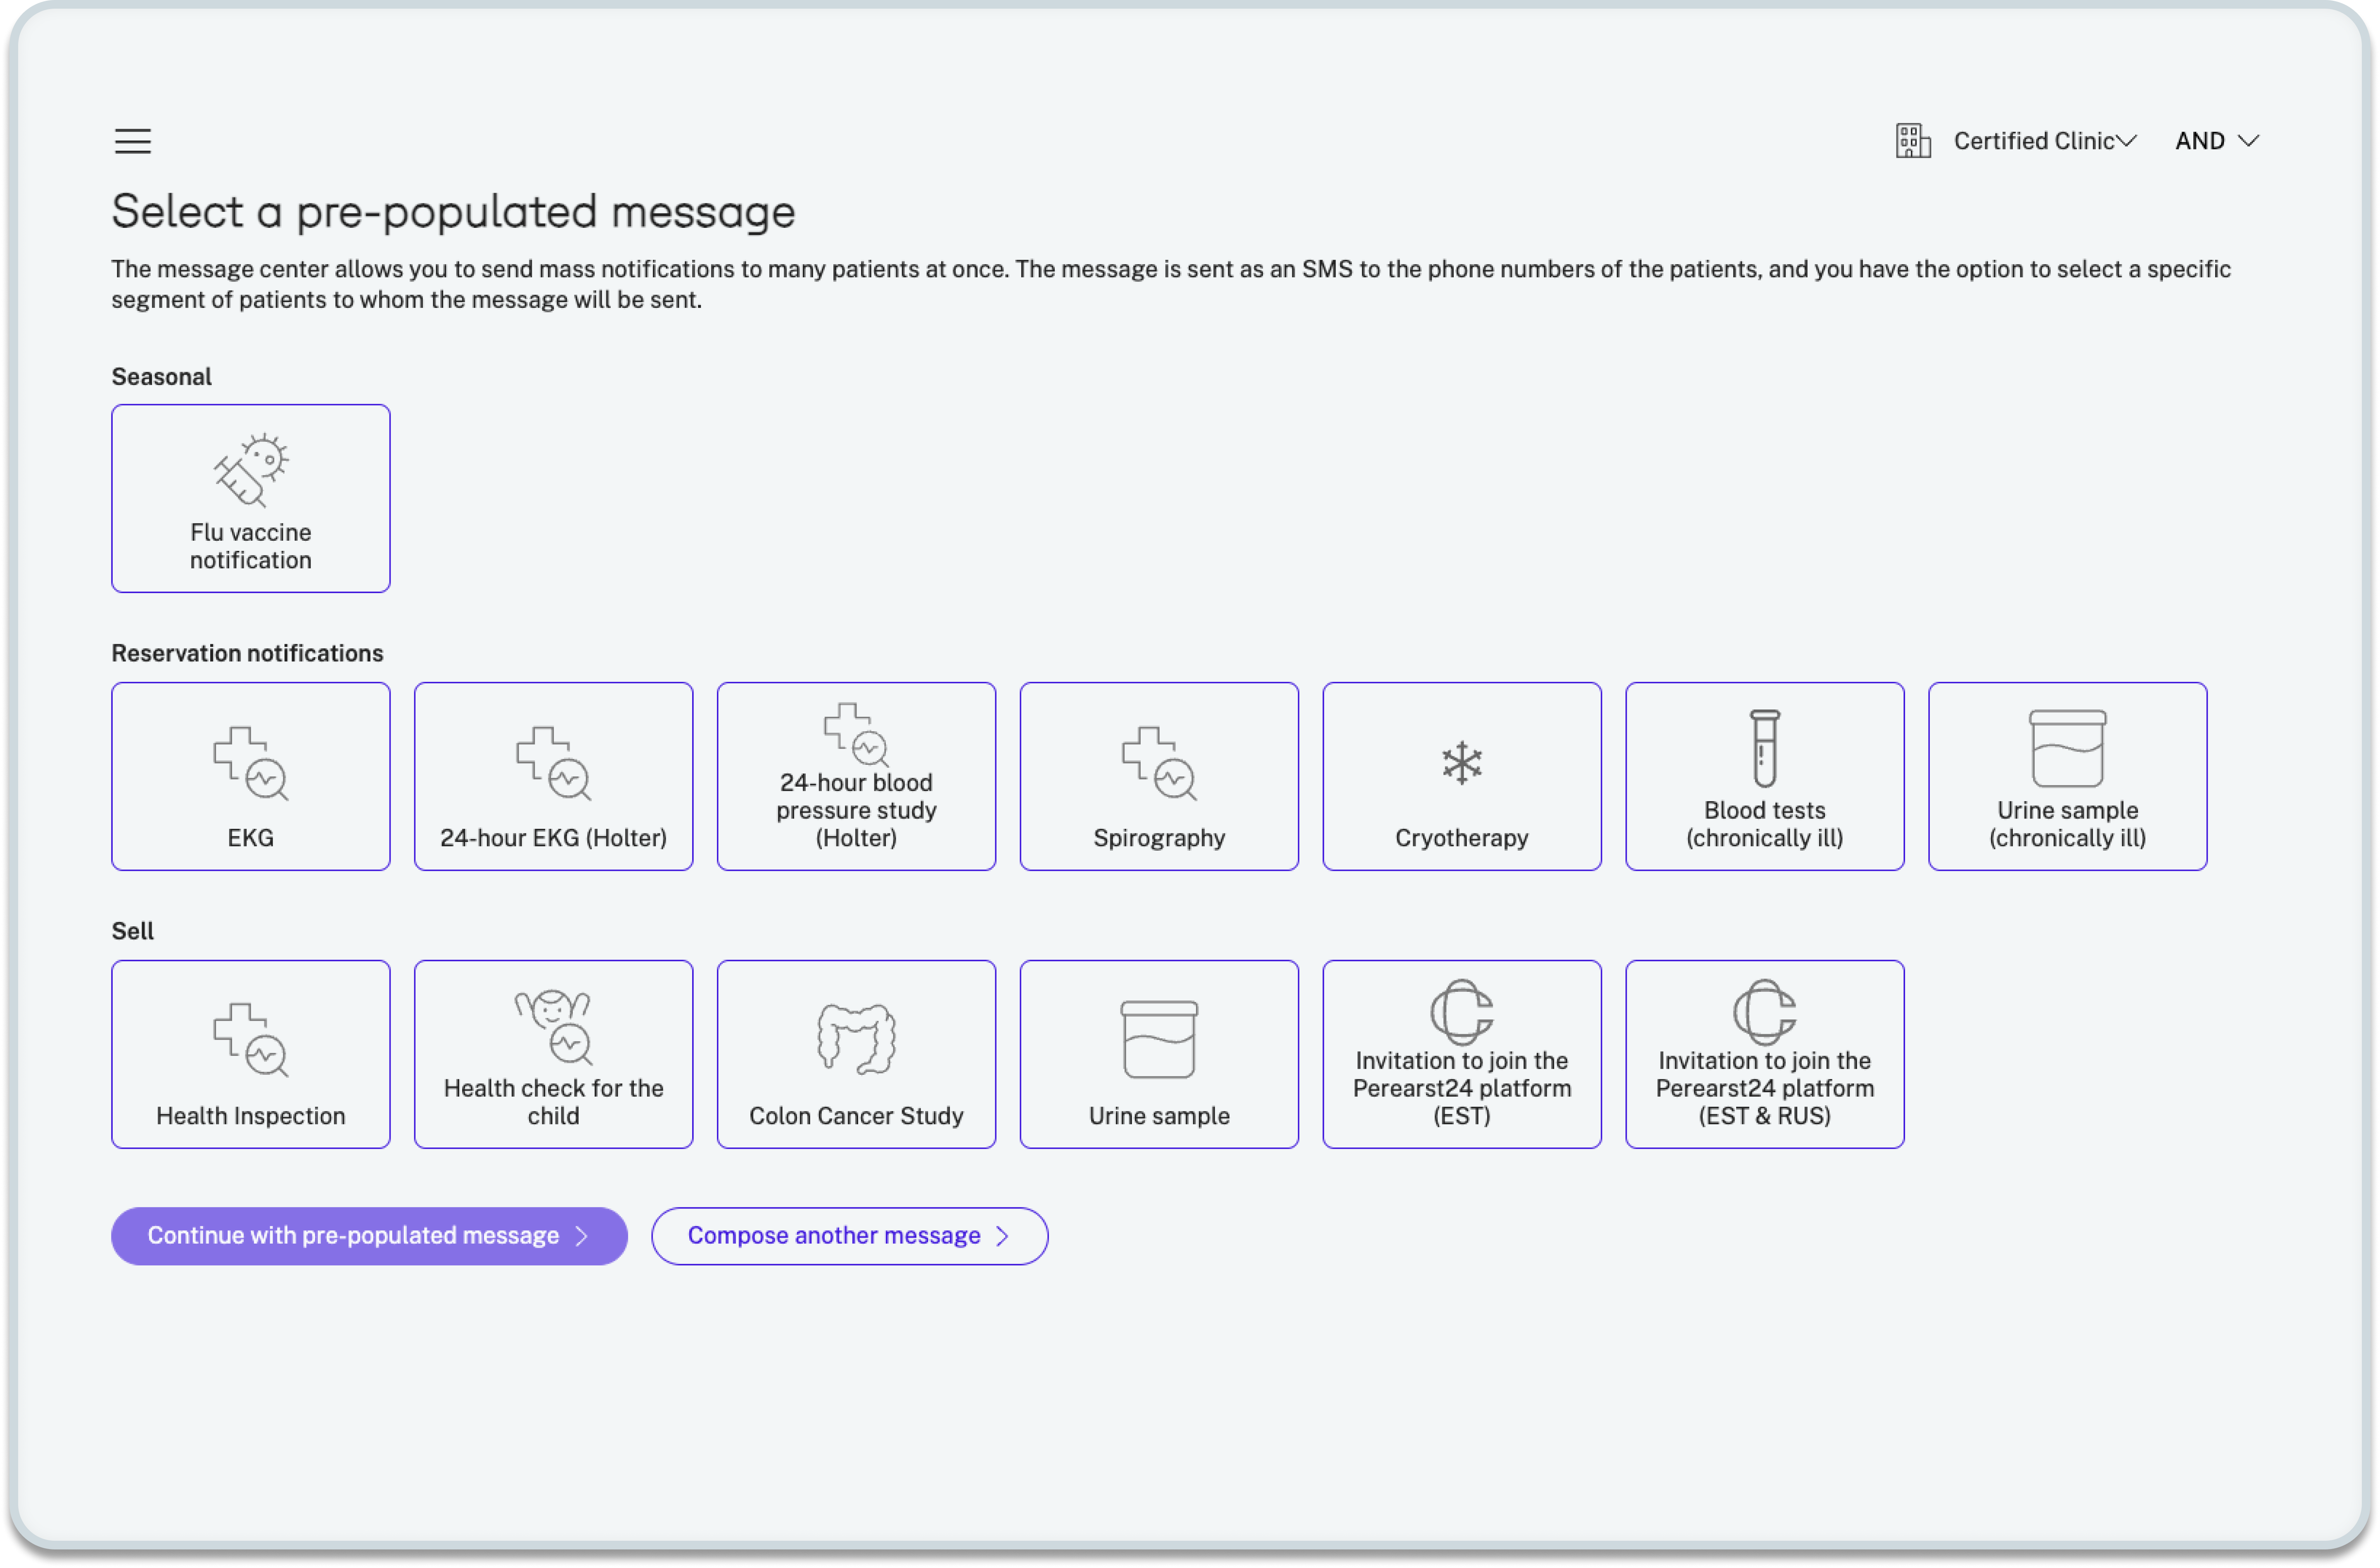Open the hamburger navigation menu
Screen dimensions: 2380x1568
coord(132,141)
